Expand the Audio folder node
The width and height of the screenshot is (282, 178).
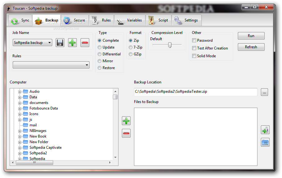pos(20,92)
